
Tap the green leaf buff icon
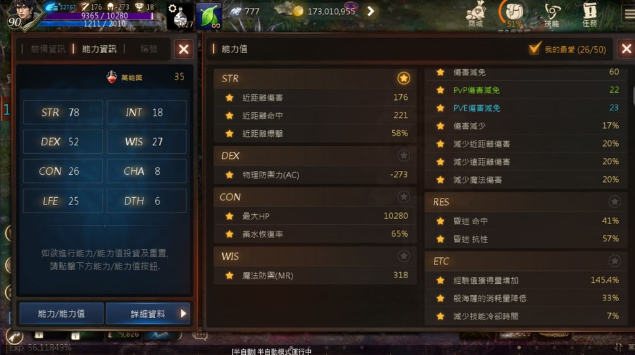click(208, 16)
